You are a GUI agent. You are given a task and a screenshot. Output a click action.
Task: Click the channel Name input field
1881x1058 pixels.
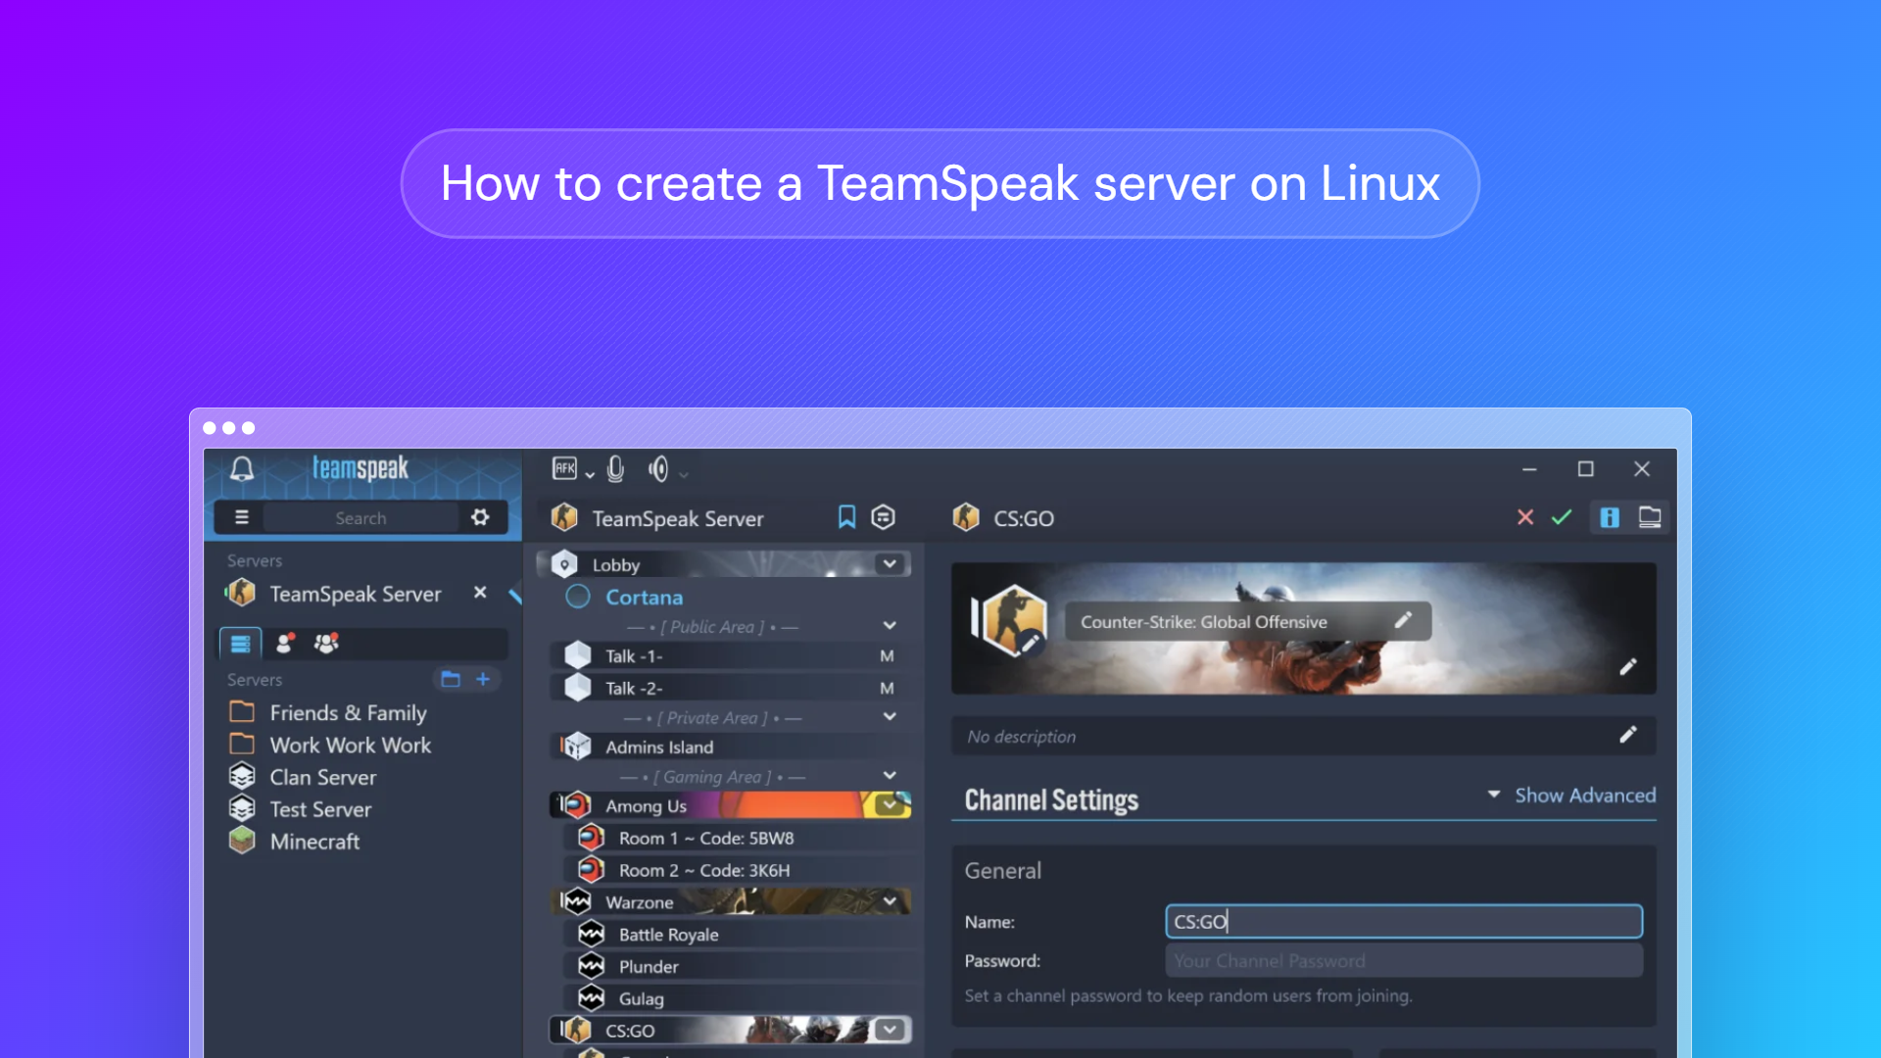[1403, 921]
